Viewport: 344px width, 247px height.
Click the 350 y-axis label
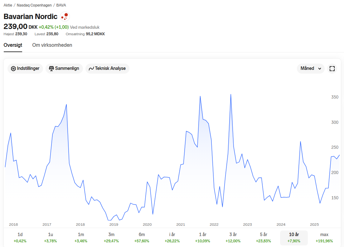(335, 97)
